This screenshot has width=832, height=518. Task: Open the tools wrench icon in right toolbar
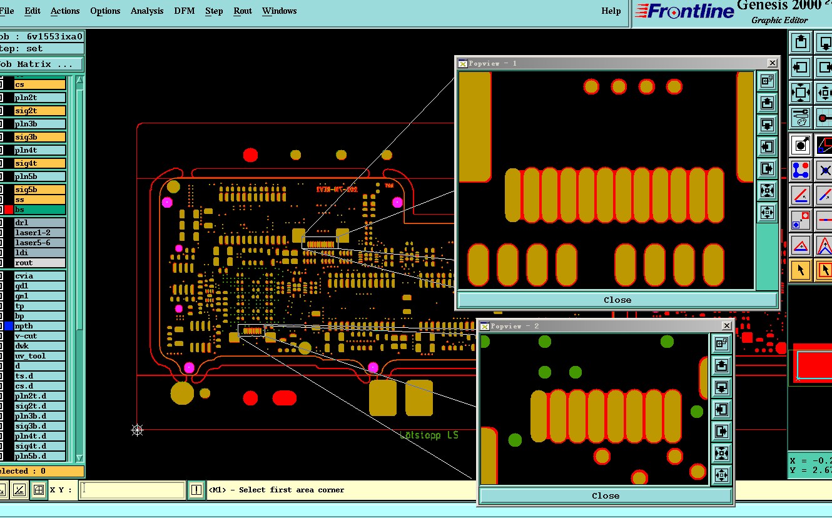[801, 118]
